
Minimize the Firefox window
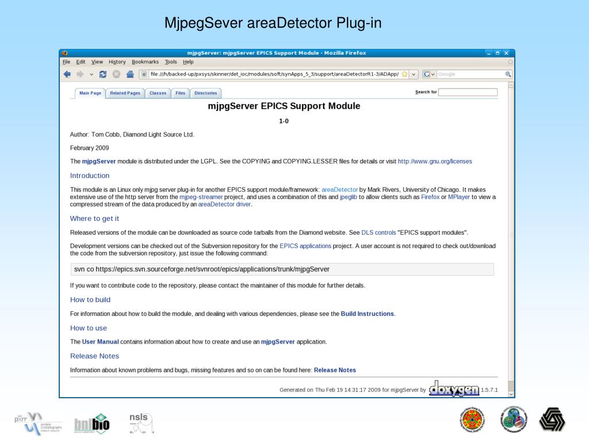tap(489, 53)
